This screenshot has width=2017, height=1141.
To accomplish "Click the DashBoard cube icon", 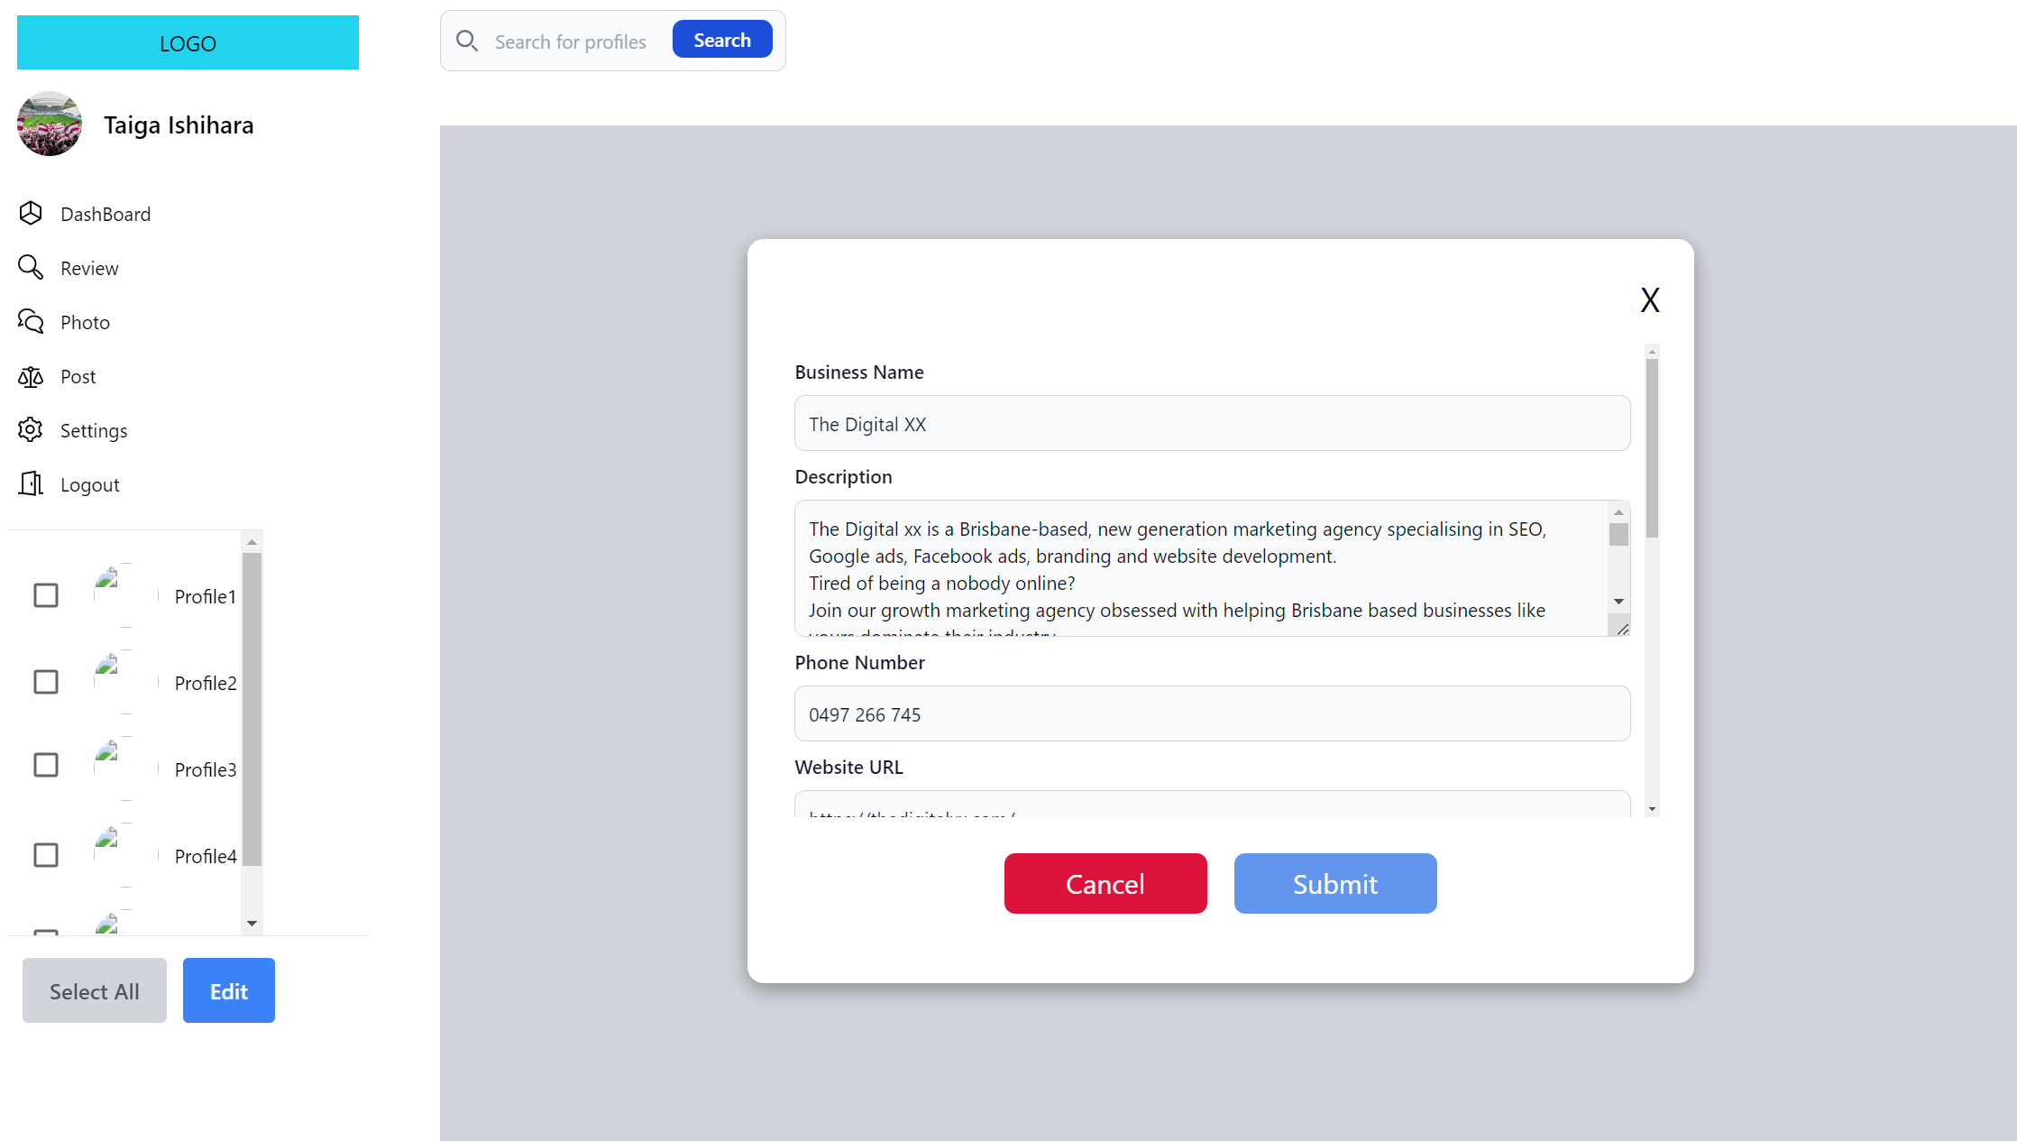I will tap(31, 213).
